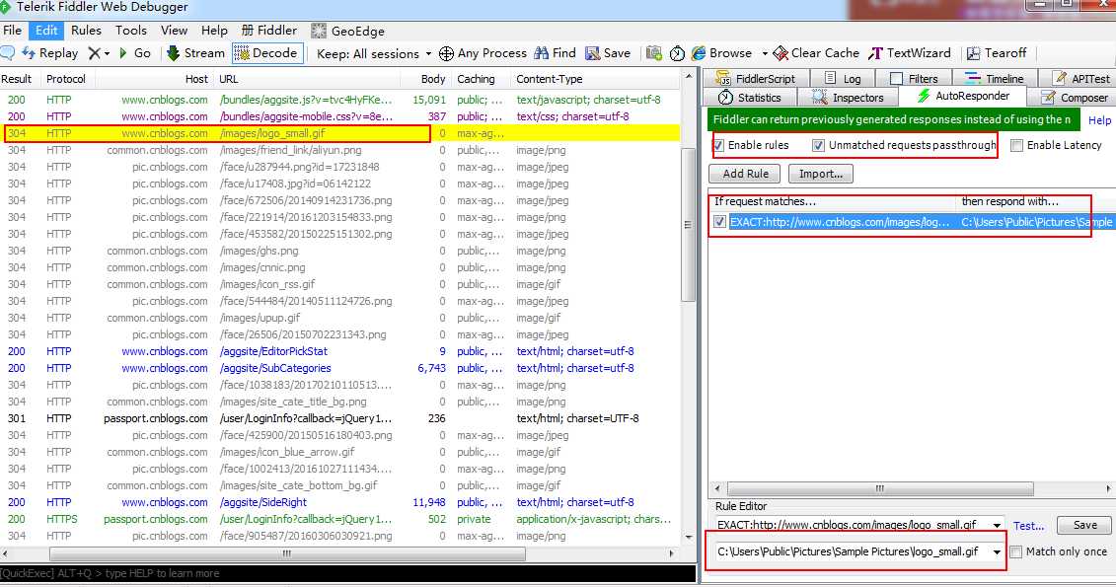This screenshot has height=587, width=1116.
Task: Open Find sessions tool
Action: pos(556,53)
